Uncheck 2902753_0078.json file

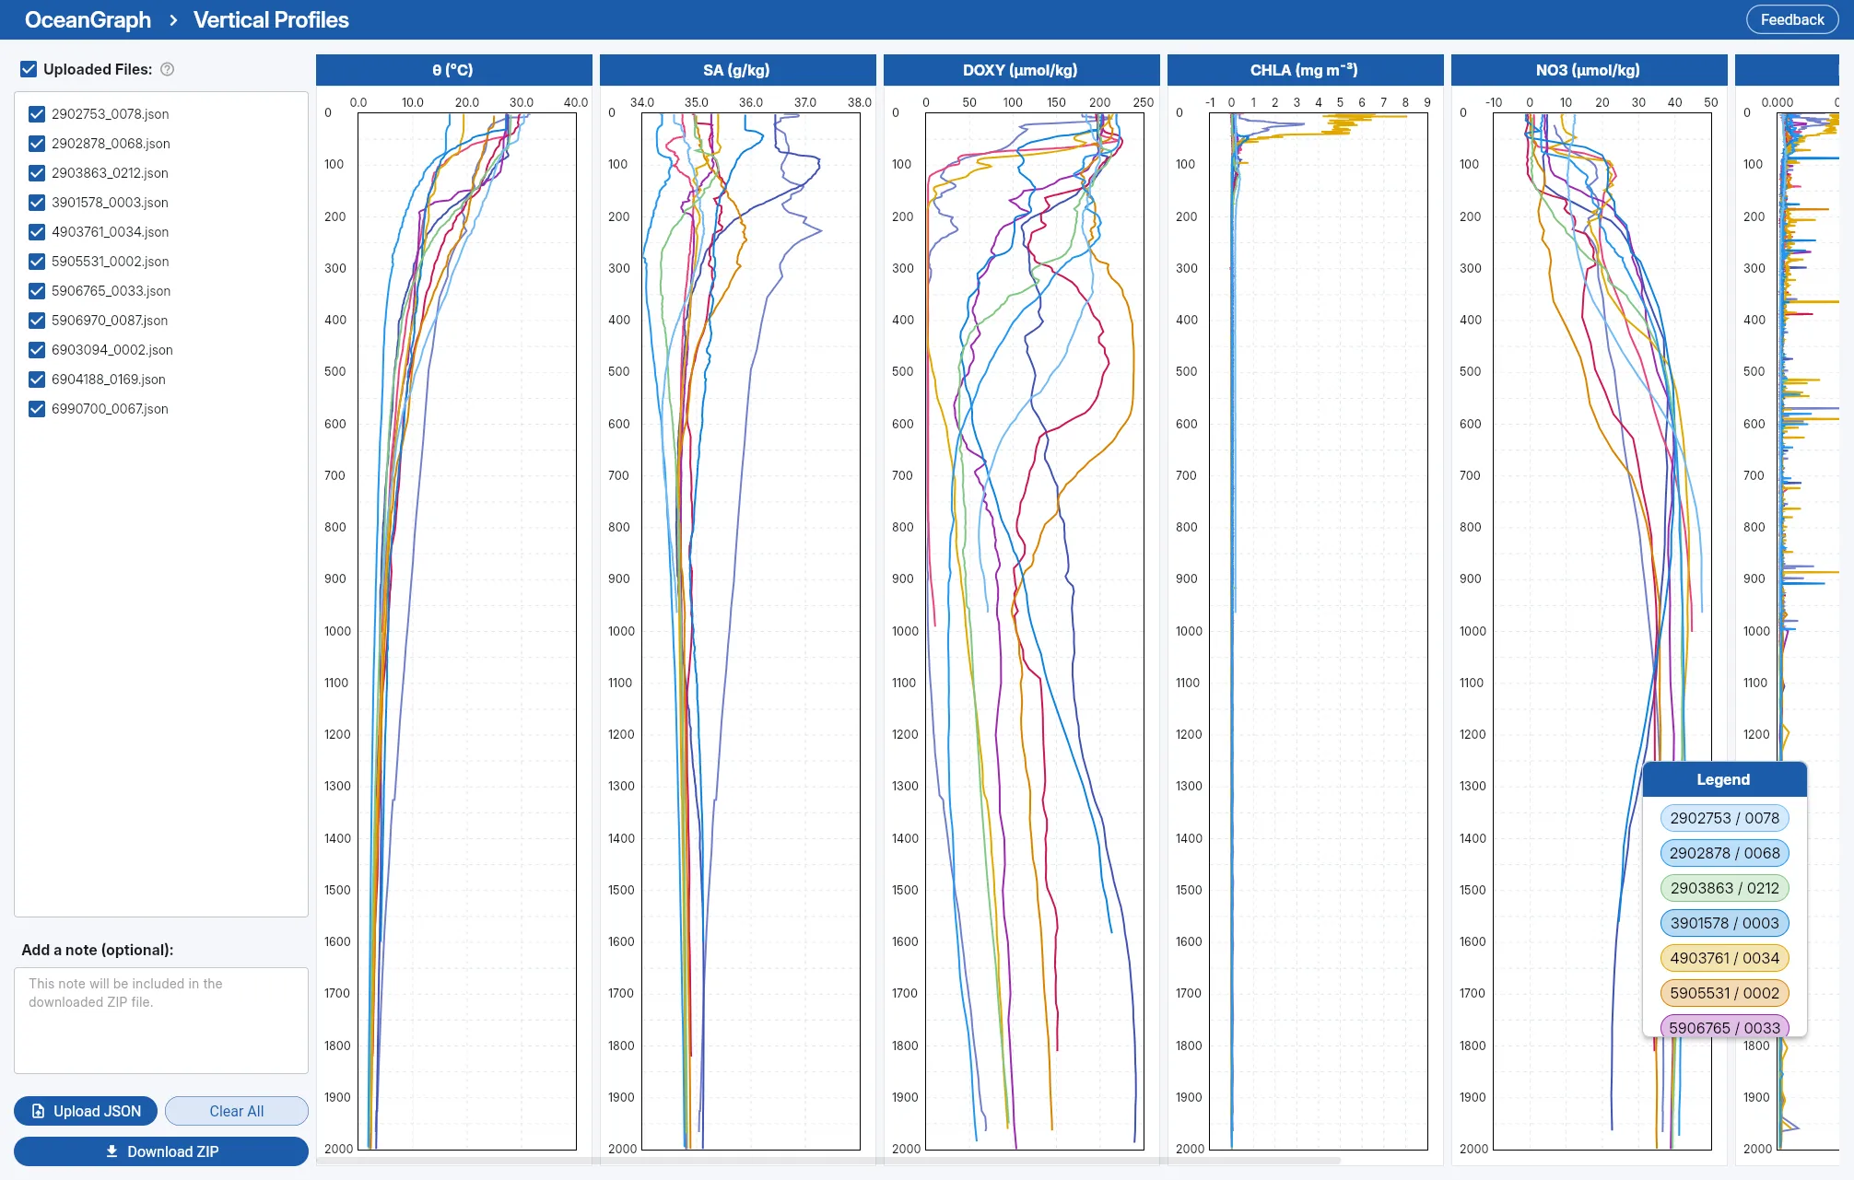[x=37, y=114]
